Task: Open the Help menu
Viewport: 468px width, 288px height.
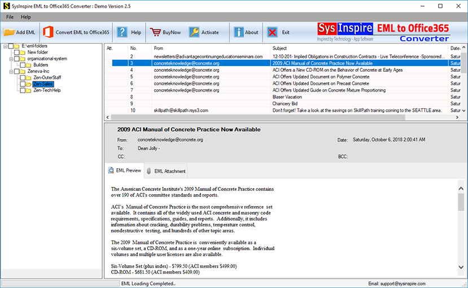Action: pos(25,17)
